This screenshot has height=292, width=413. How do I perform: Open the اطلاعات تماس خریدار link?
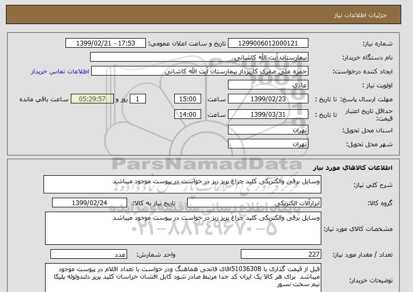(60, 71)
